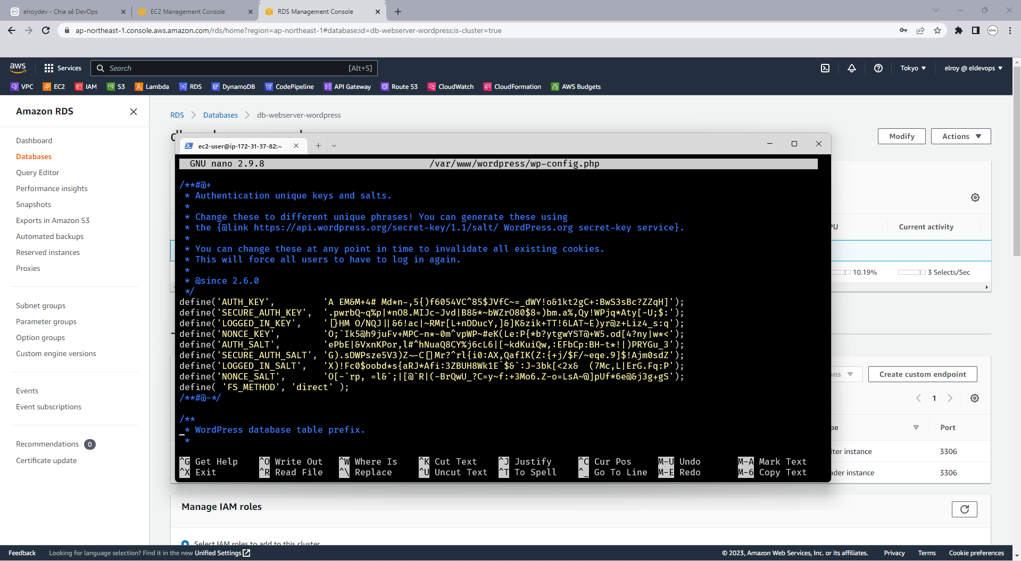The image size is (1021, 561).
Task: Open terminal tab dropdown chevron
Action: click(x=334, y=145)
